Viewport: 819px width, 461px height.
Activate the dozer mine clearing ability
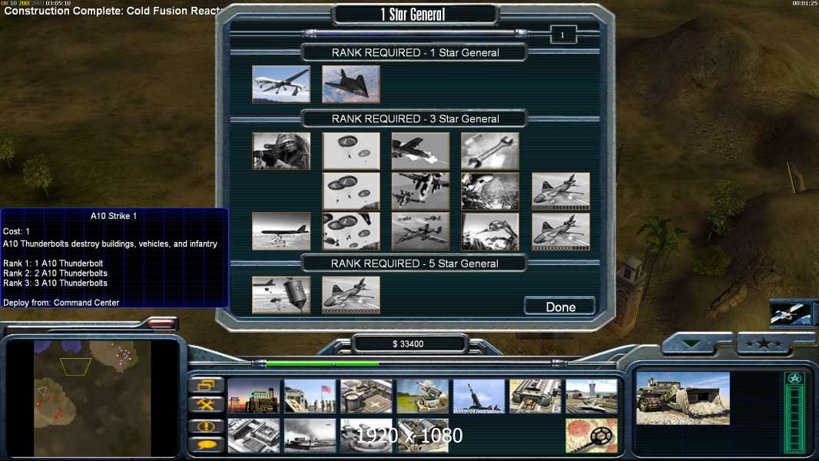pyautogui.click(x=592, y=436)
